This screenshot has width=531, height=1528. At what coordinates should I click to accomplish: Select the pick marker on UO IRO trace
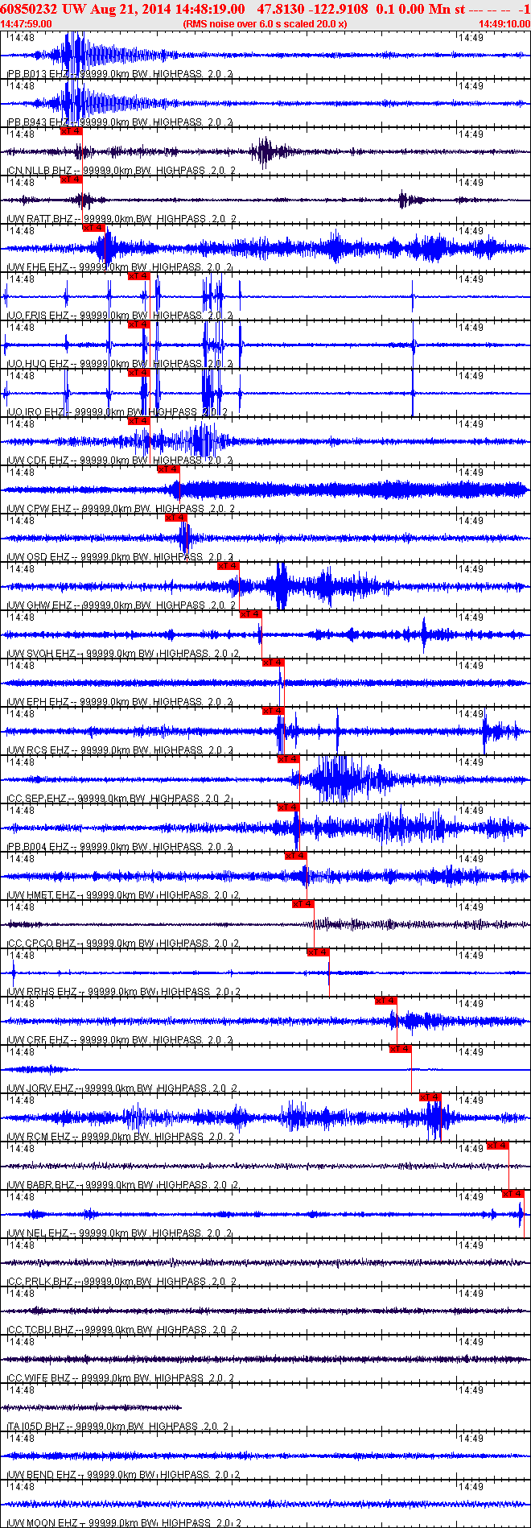[139, 373]
